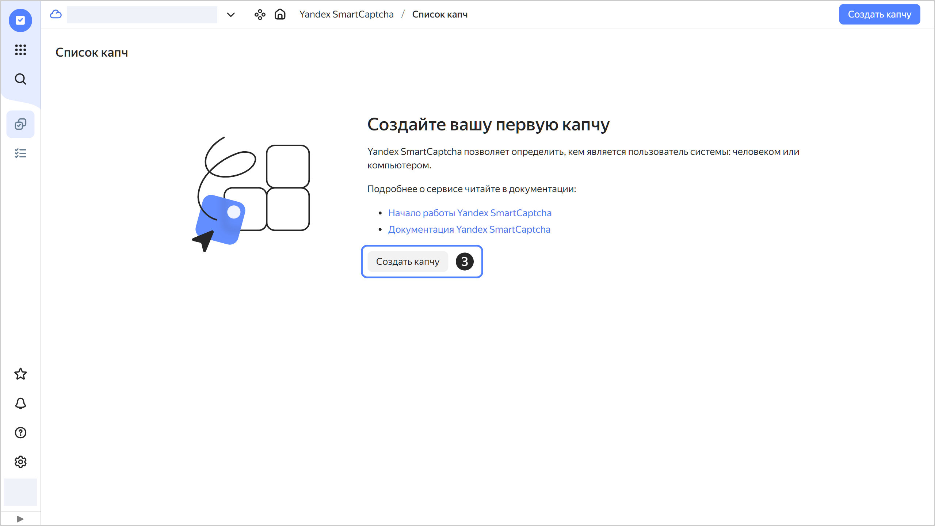Open 'Документация Yandex SmartCaptcha' link
Screen dimensions: 935x526
(x=469, y=229)
